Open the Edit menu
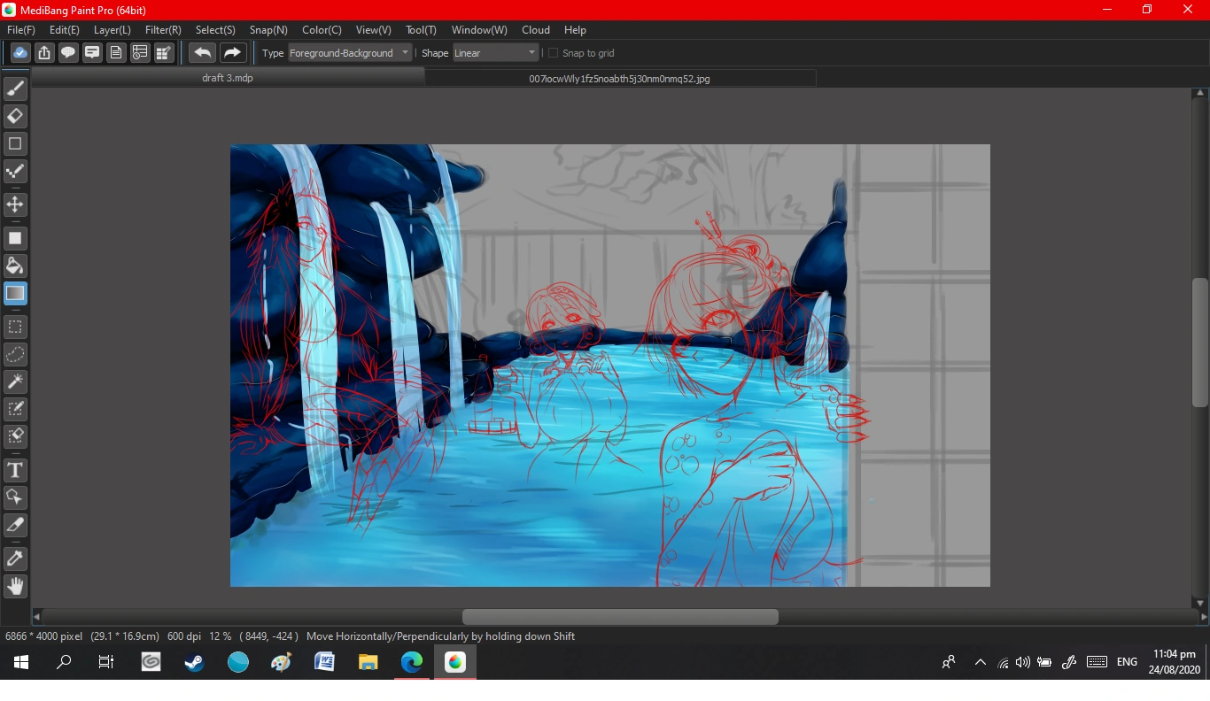The image size is (1210, 701). 65,30
